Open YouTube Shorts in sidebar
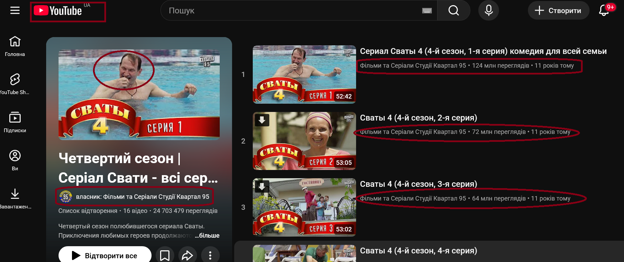The width and height of the screenshot is (624, 262). [x=15, y=84]
